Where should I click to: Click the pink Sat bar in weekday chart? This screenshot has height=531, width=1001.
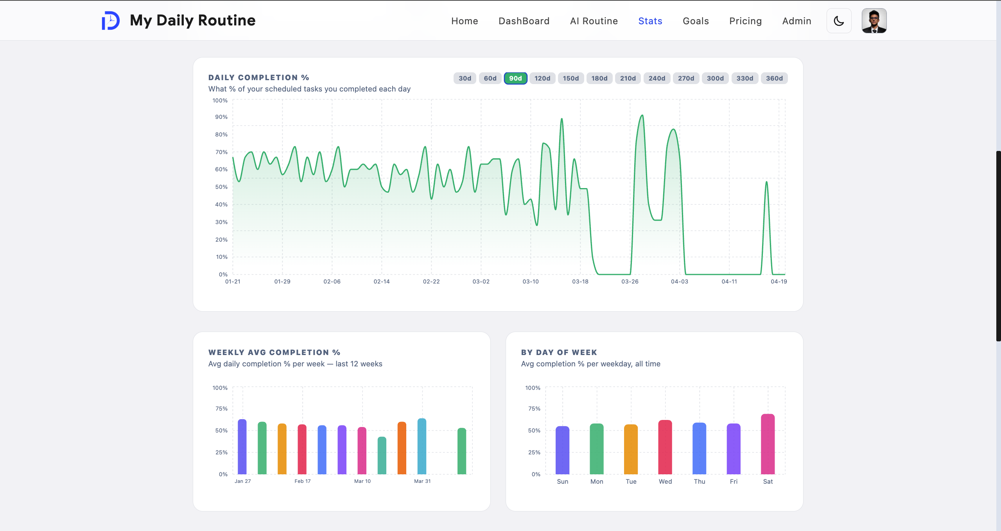[768, 444]
